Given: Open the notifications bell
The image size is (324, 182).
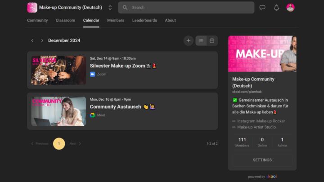Looking at the screenshot, I should click(x=276, y=8).
